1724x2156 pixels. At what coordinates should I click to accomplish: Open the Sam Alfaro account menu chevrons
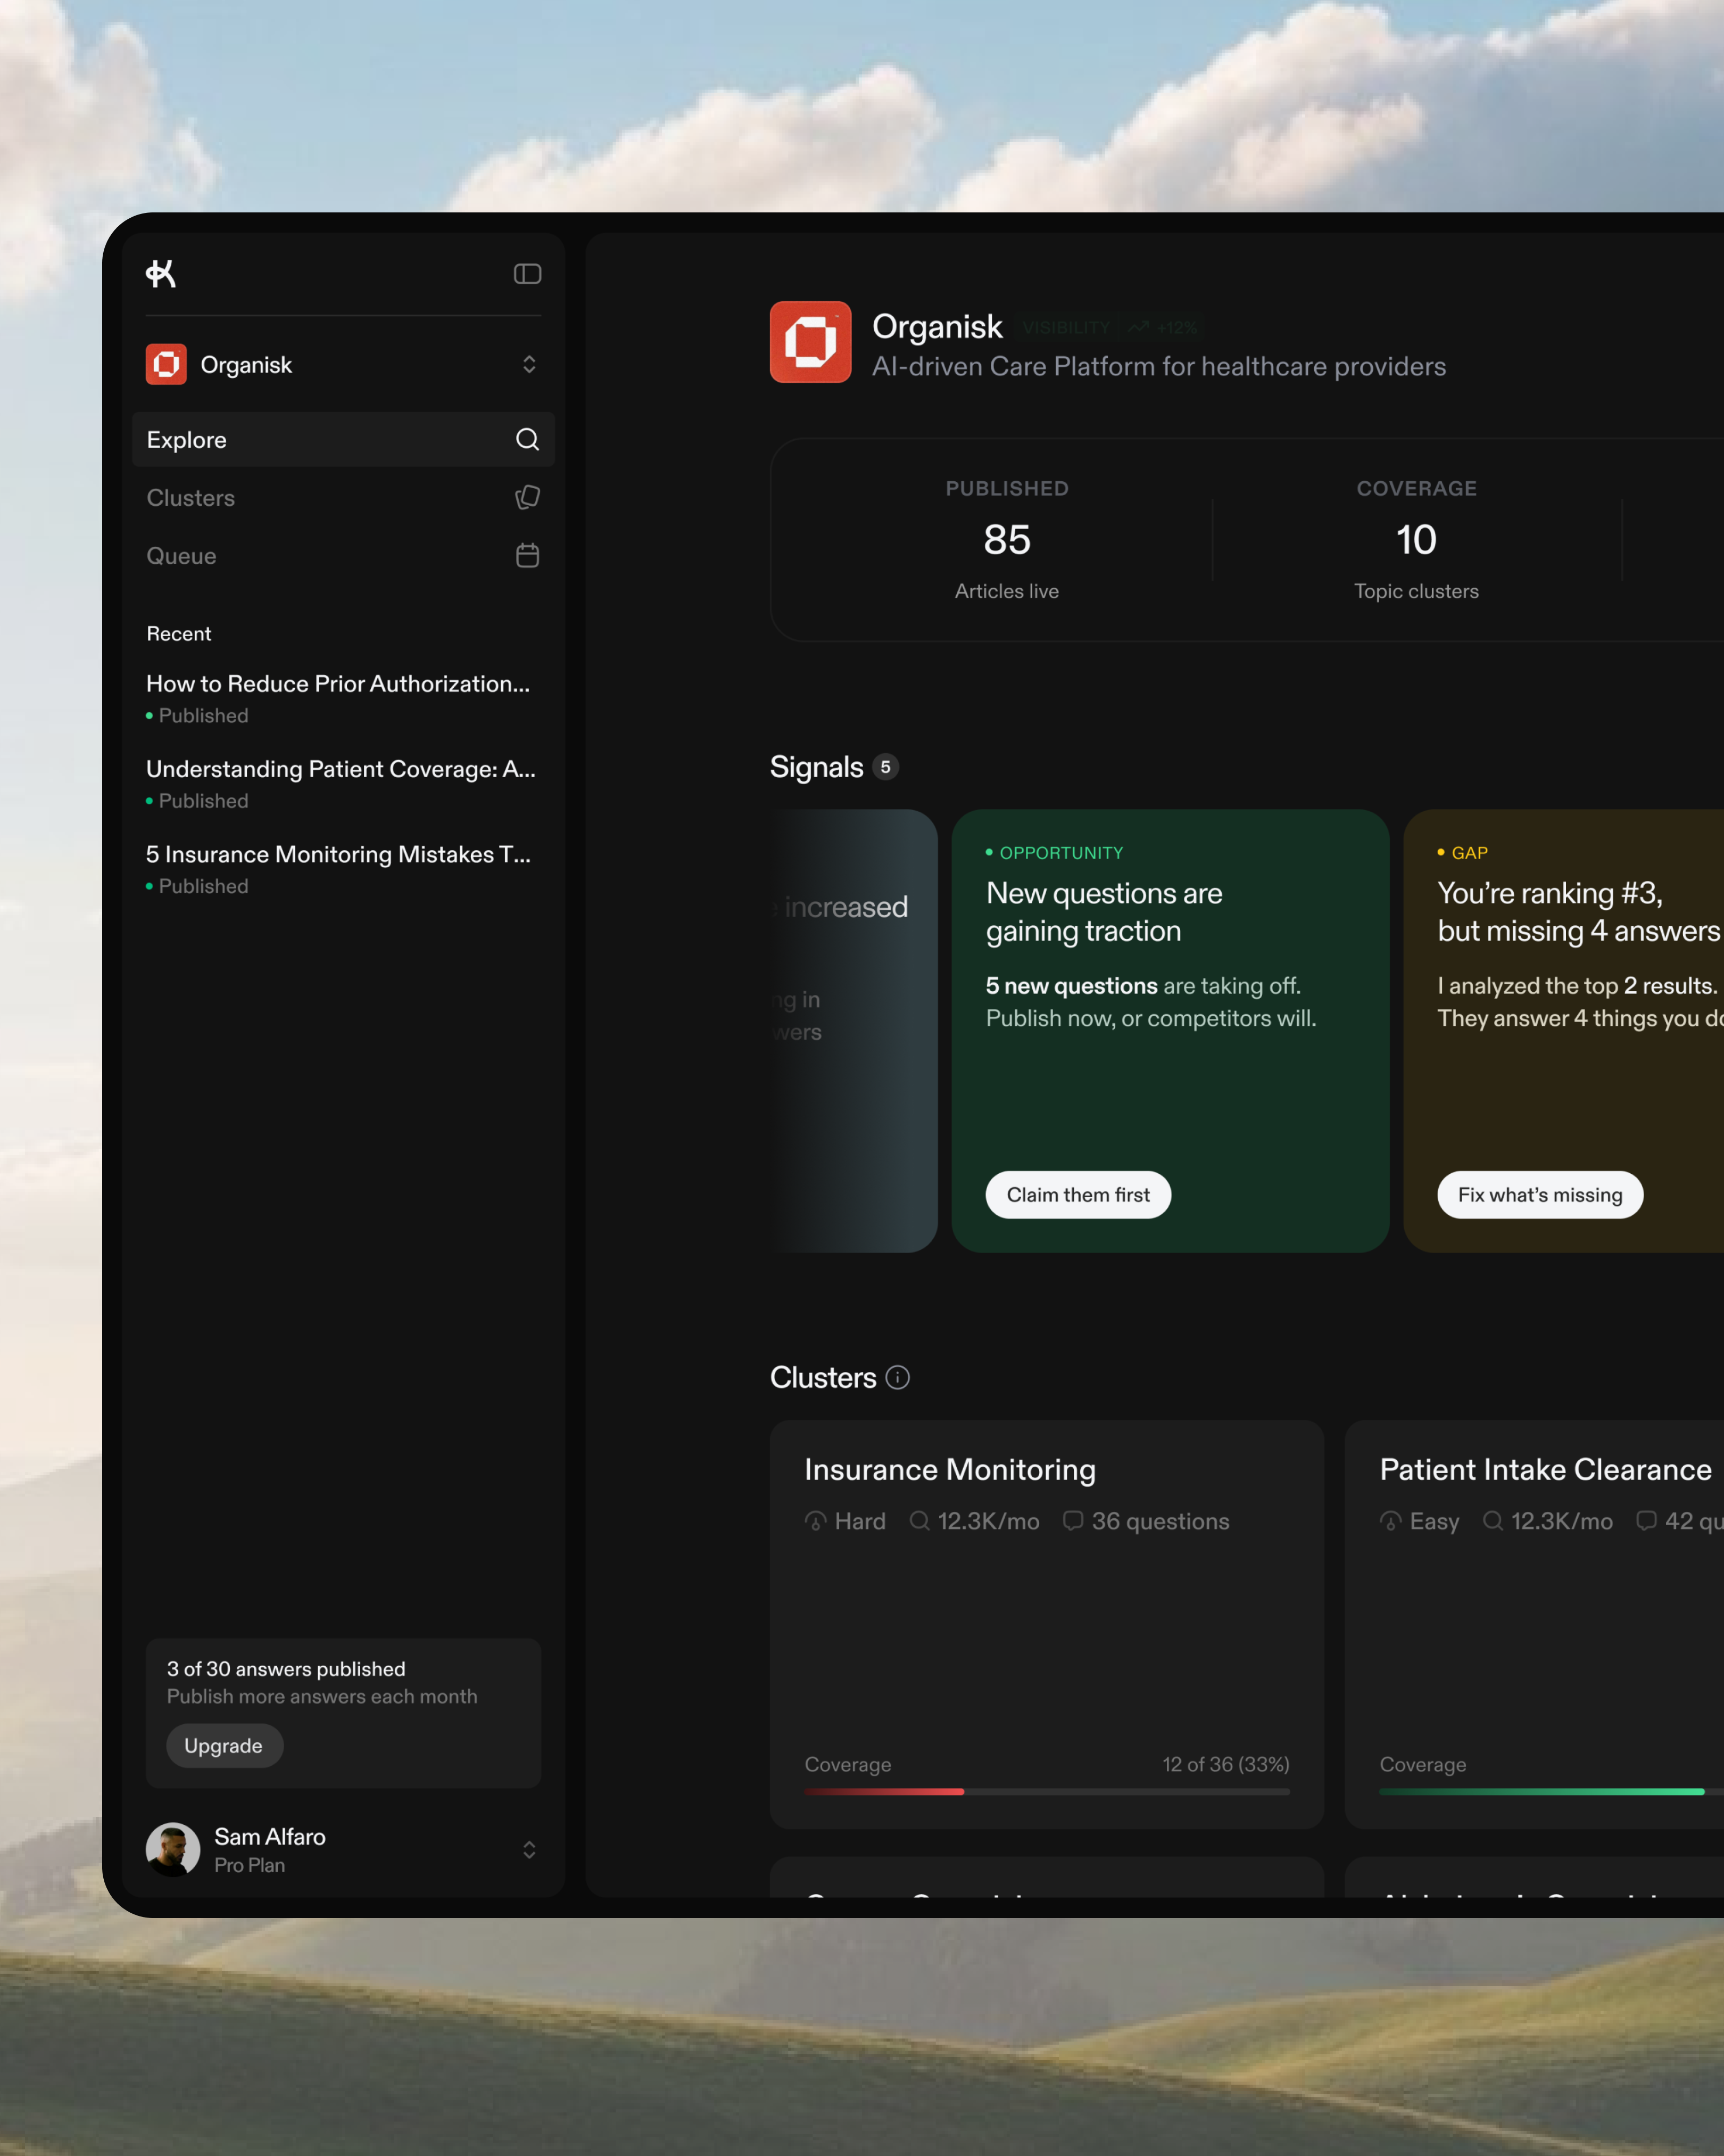tap(529, 1849)
